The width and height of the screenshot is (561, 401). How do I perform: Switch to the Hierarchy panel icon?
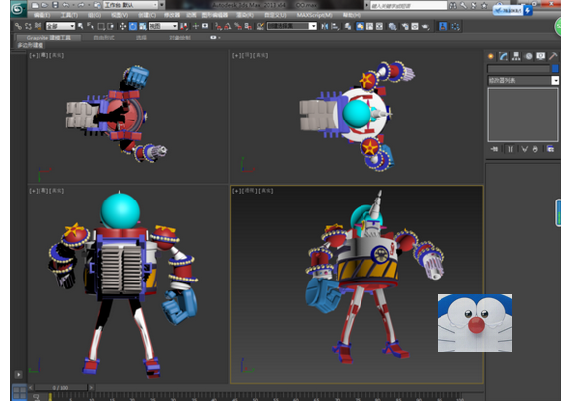(x=516, y=56)
